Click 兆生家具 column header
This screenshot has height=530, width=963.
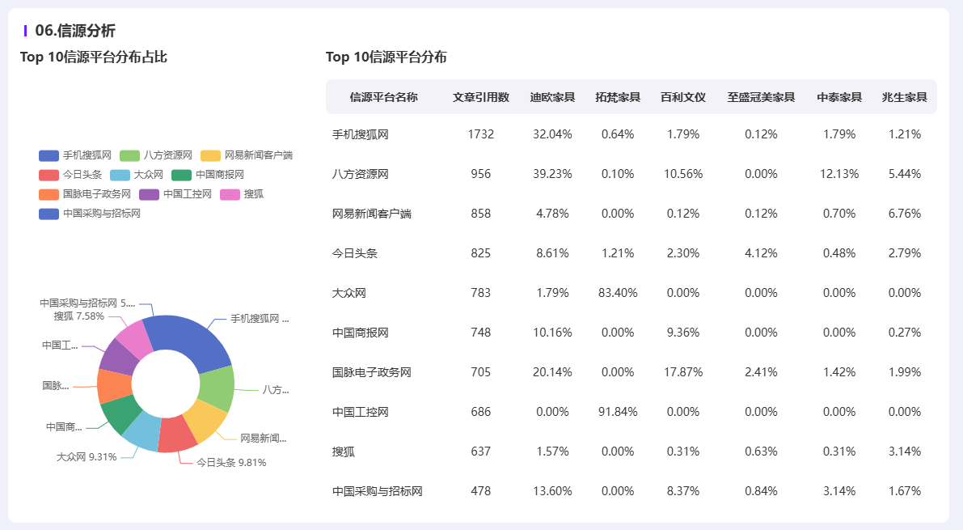point(904,97)
